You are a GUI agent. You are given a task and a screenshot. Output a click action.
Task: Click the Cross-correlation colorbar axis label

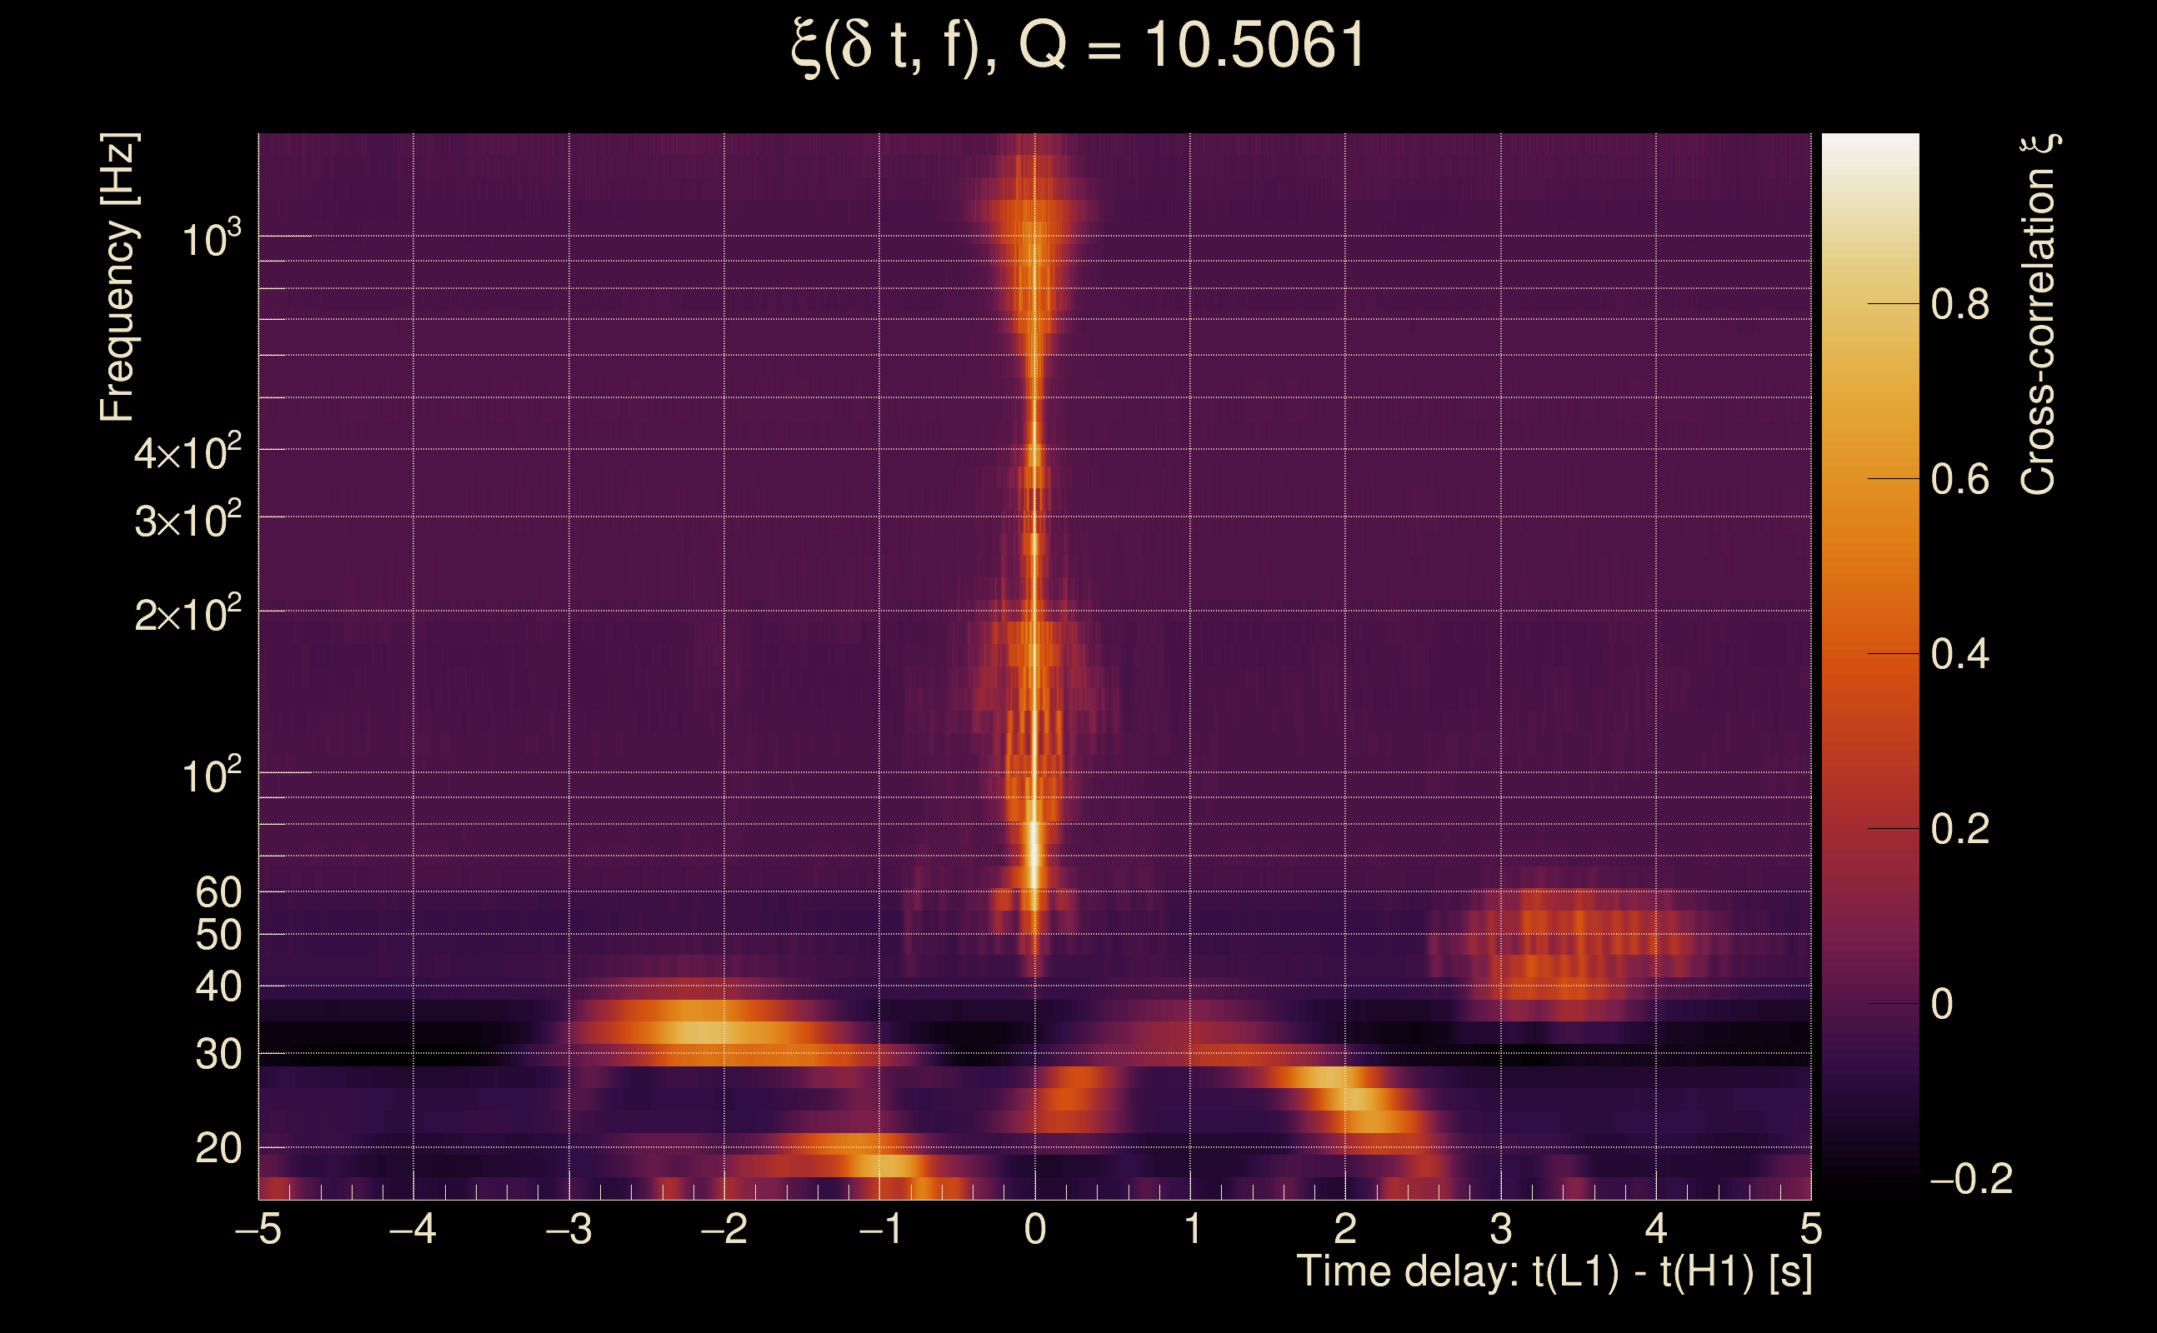pyautogui.click(x=2039, y=315)
